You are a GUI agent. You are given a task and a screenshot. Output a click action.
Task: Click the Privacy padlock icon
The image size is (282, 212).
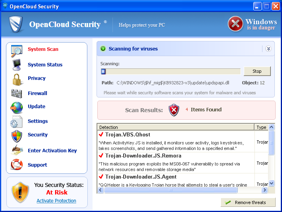point(17,79)
